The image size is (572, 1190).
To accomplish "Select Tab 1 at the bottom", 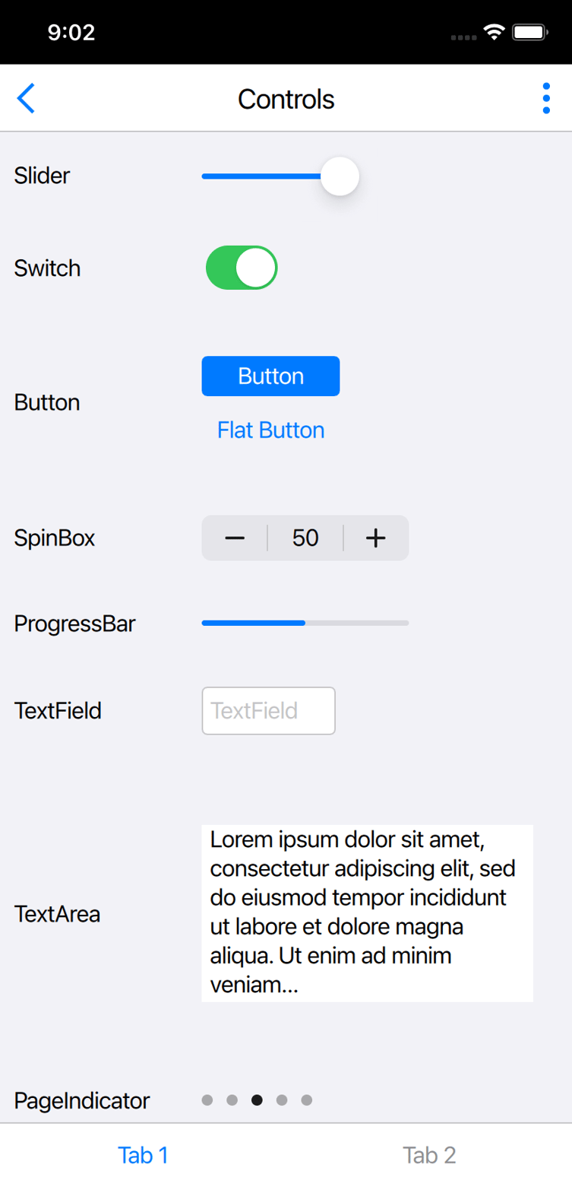I will point(143,1154).
